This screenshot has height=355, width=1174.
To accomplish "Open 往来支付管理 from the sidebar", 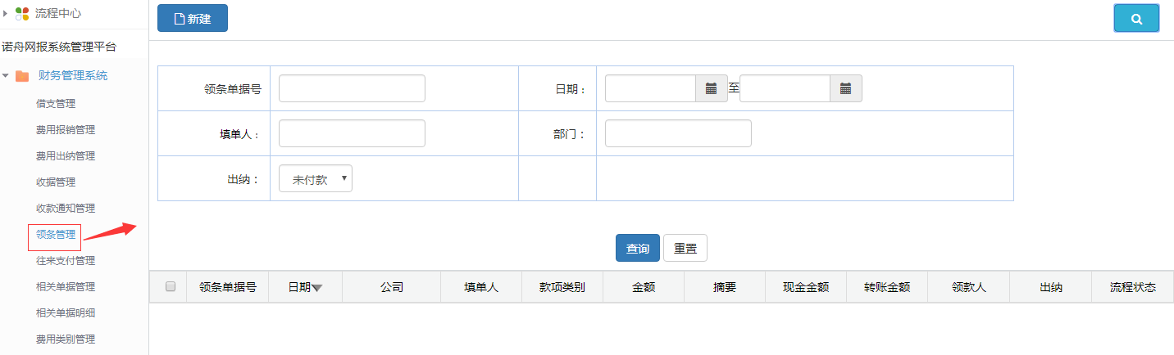I will click(x=65, y=260).
